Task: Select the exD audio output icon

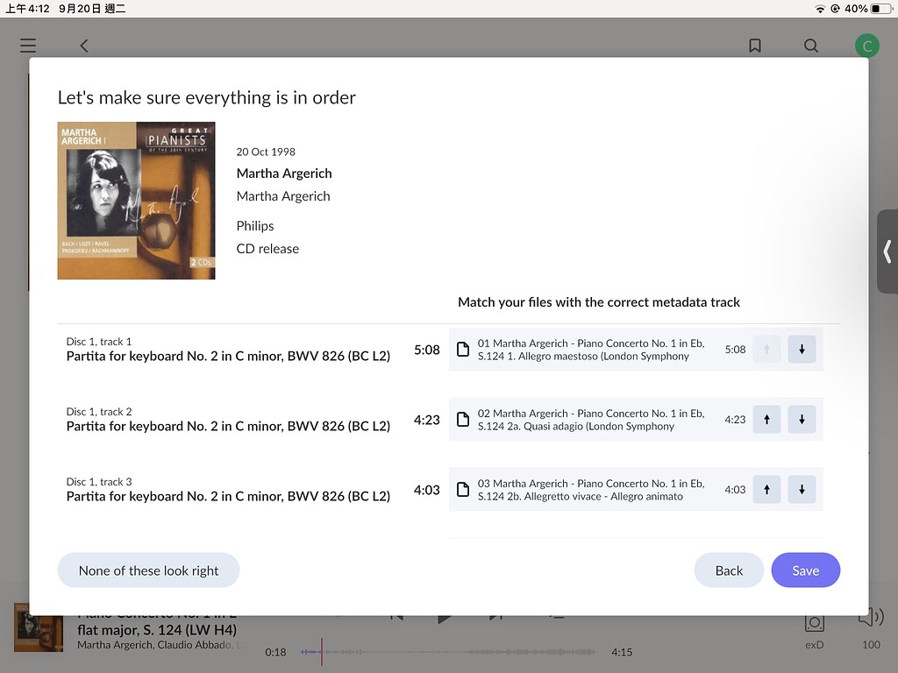Action: coord(814,624)
